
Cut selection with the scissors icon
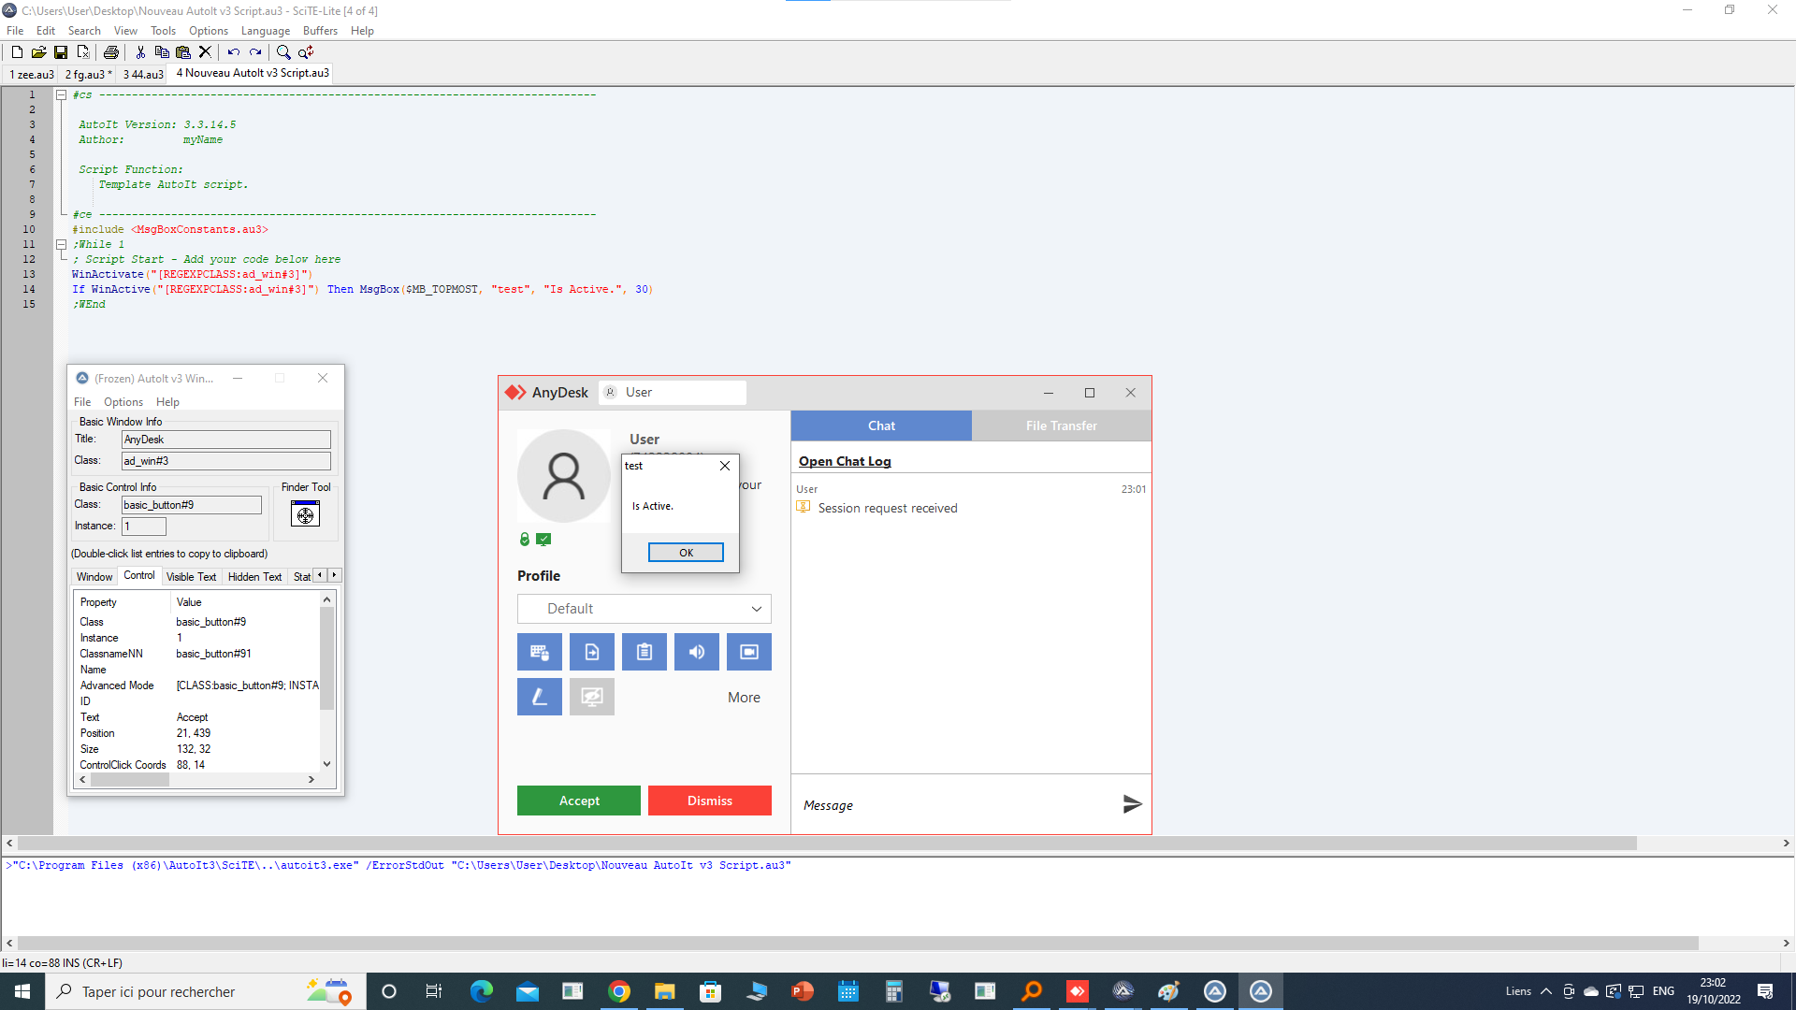140,52
